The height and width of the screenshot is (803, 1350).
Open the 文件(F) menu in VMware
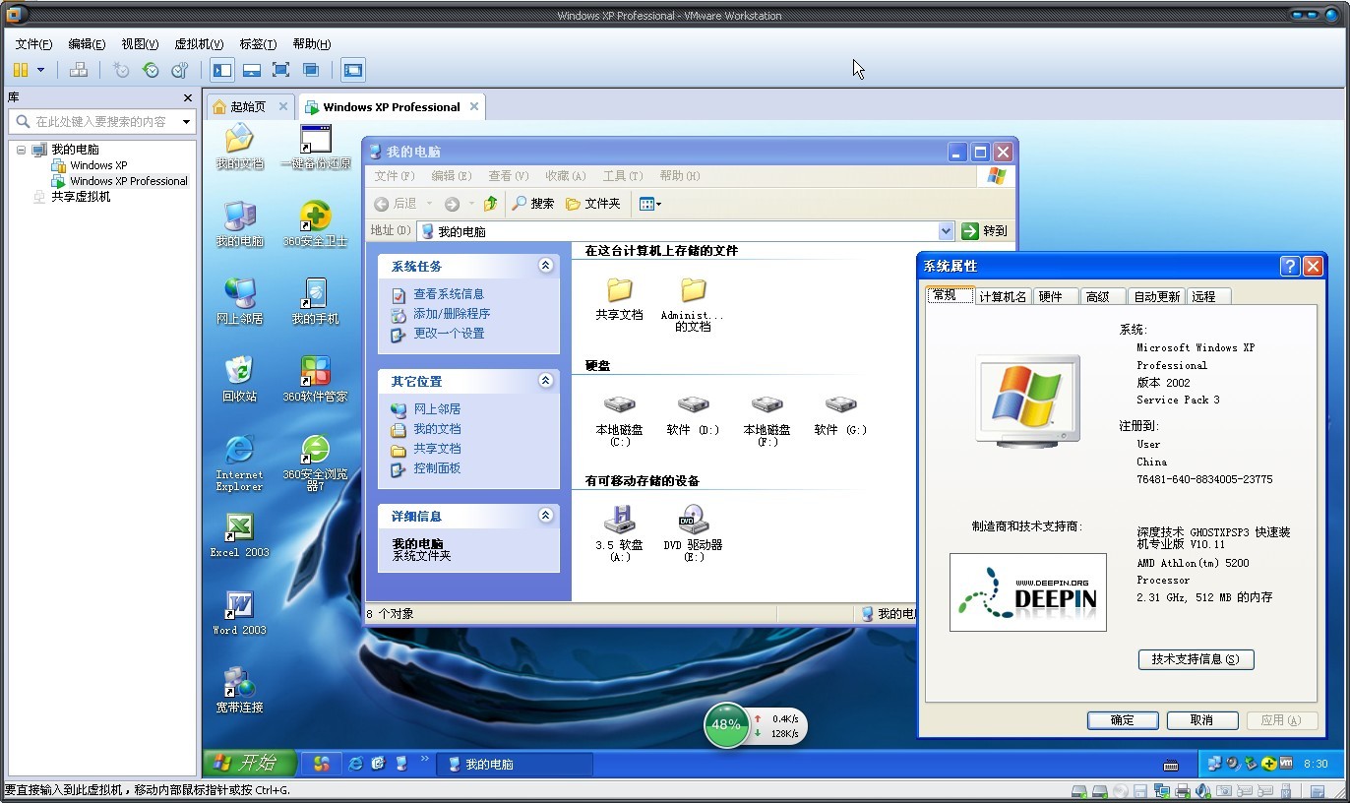(x=33, y=44)
